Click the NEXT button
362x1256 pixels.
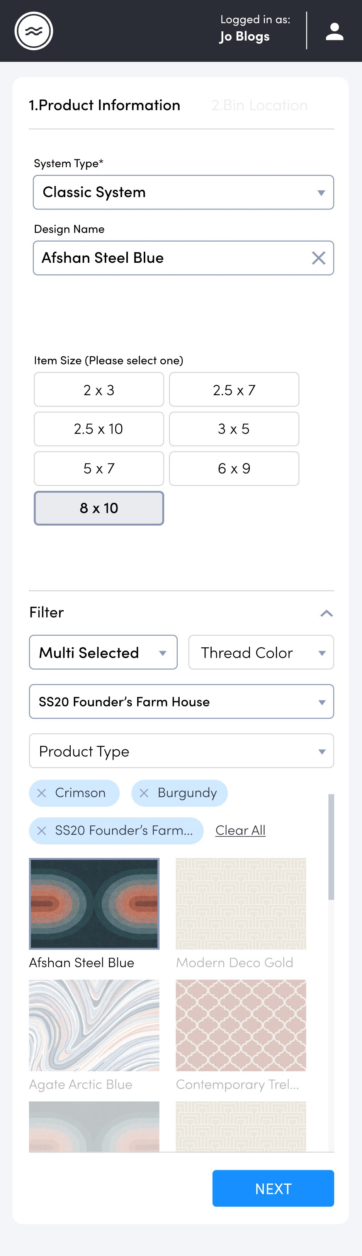[273, 1188]
